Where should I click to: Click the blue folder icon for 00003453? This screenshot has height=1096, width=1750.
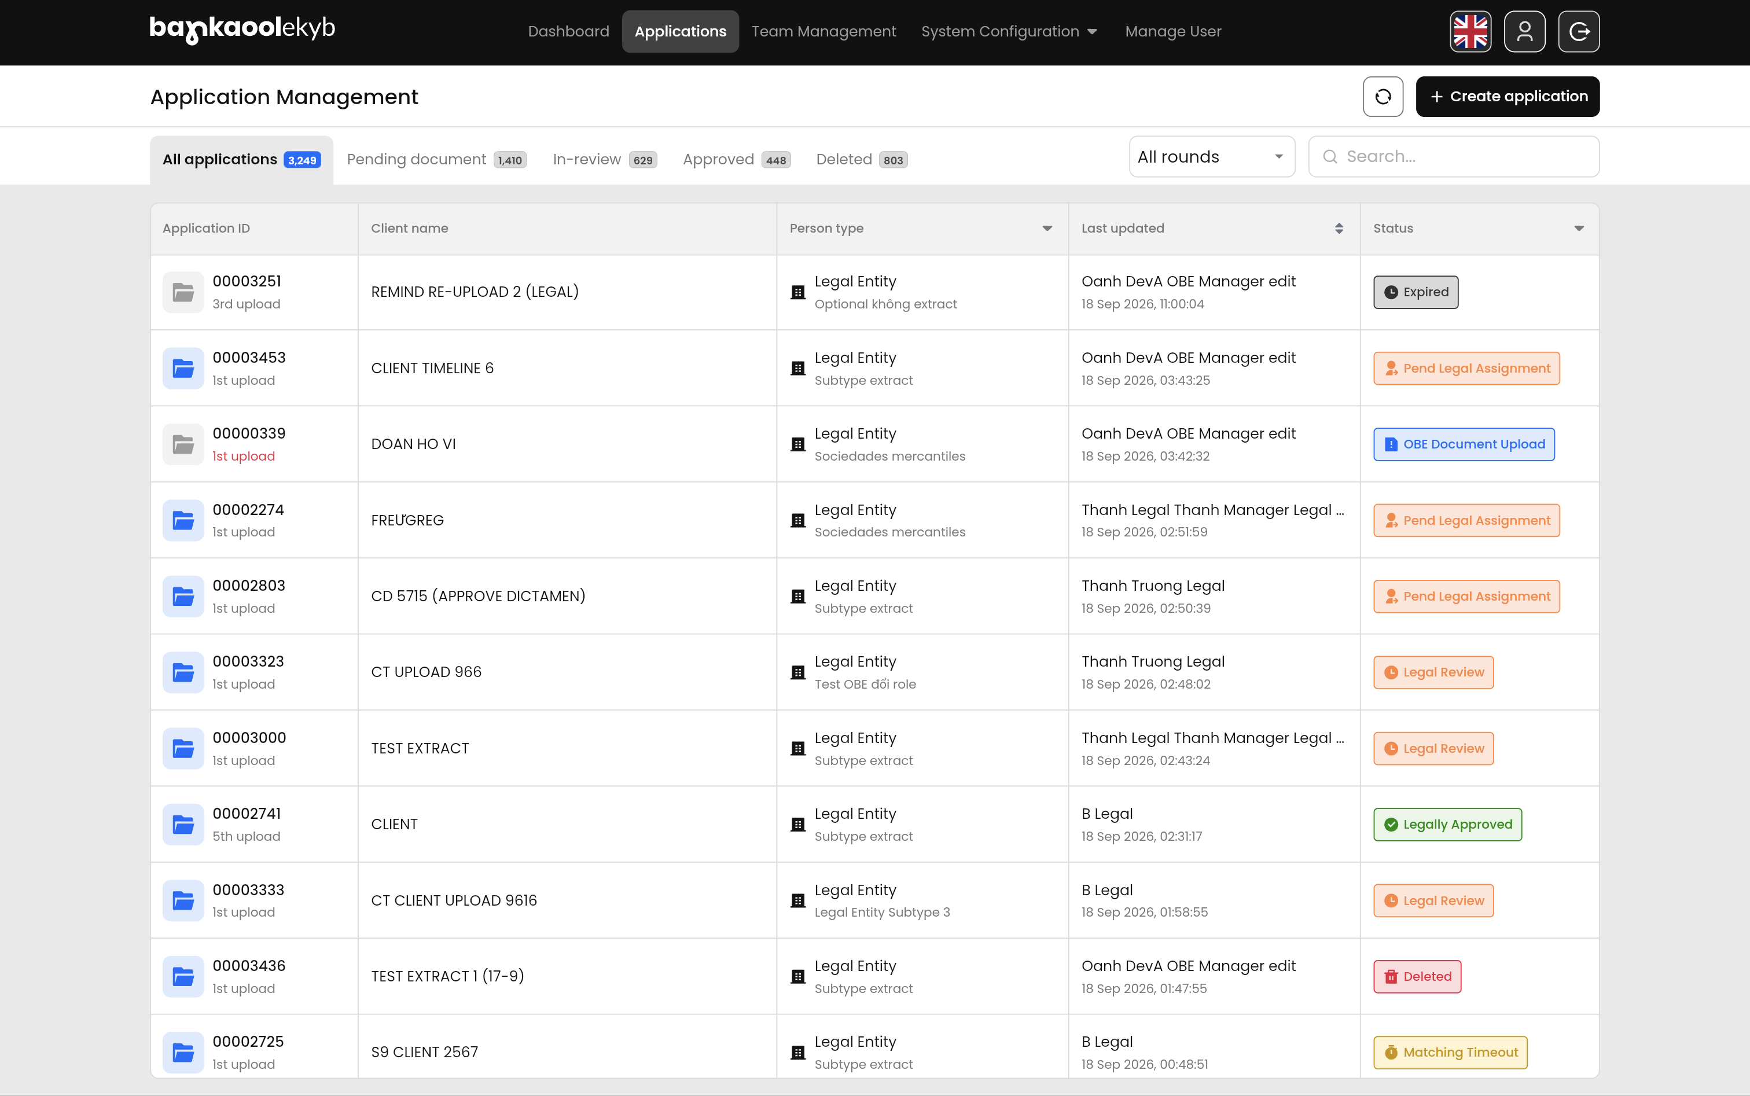(183, 368)
